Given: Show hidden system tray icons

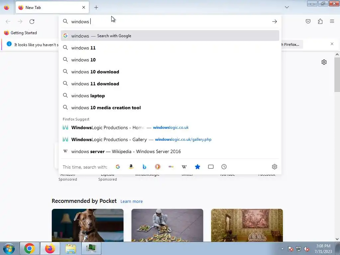Looking at the screenshot, I should coord(282,249).
